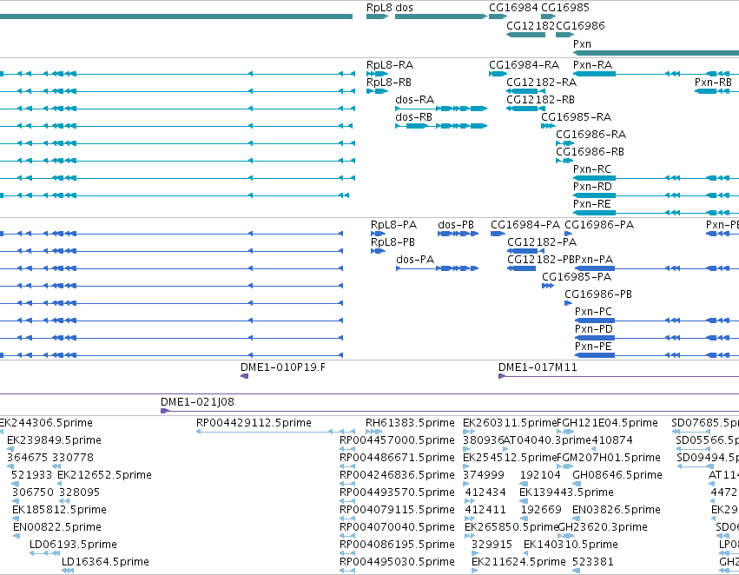Select the CG16985-PA protein label
Viewport: 739px width, 575px height.
(577, 278)
